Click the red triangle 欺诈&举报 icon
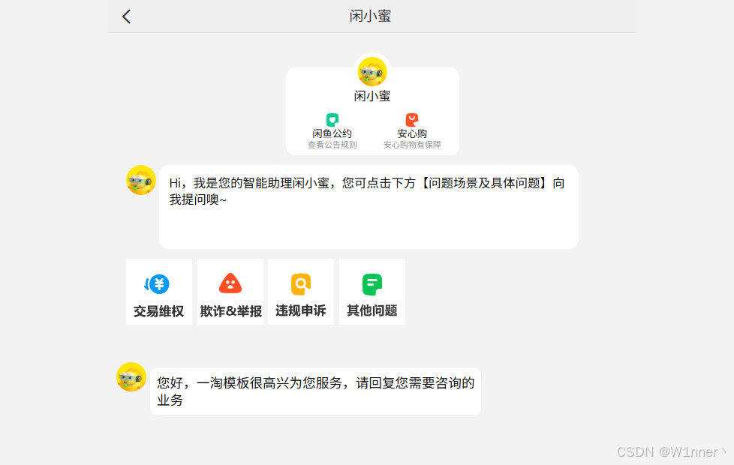Viewport: 734px width, 465px height. [x=230, y=283]
